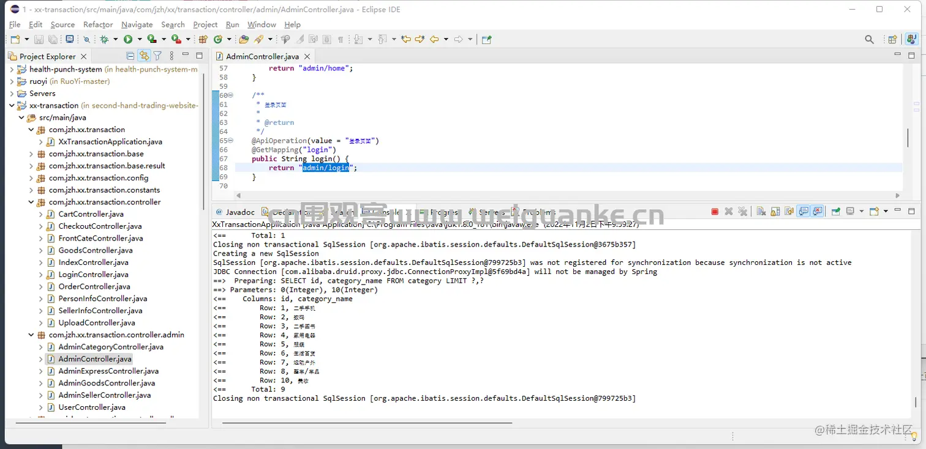The width and height of the screenshot is (926, 449).
Task: Toggle Link with Editor in Project Explorer
Action: 144,56
